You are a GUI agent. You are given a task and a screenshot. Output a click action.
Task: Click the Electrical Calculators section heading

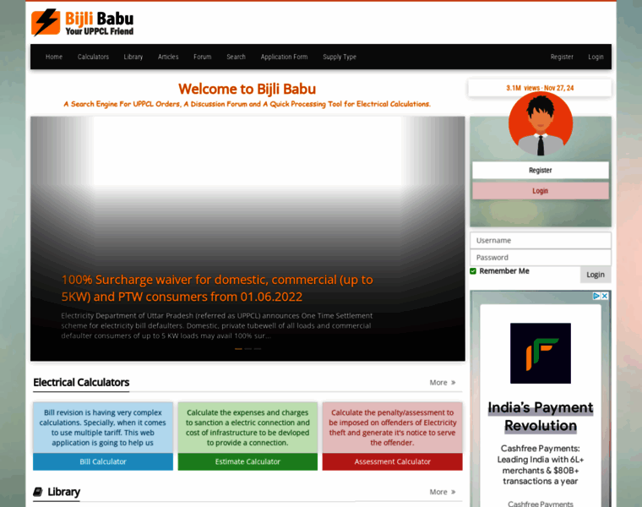pos(81,383)
